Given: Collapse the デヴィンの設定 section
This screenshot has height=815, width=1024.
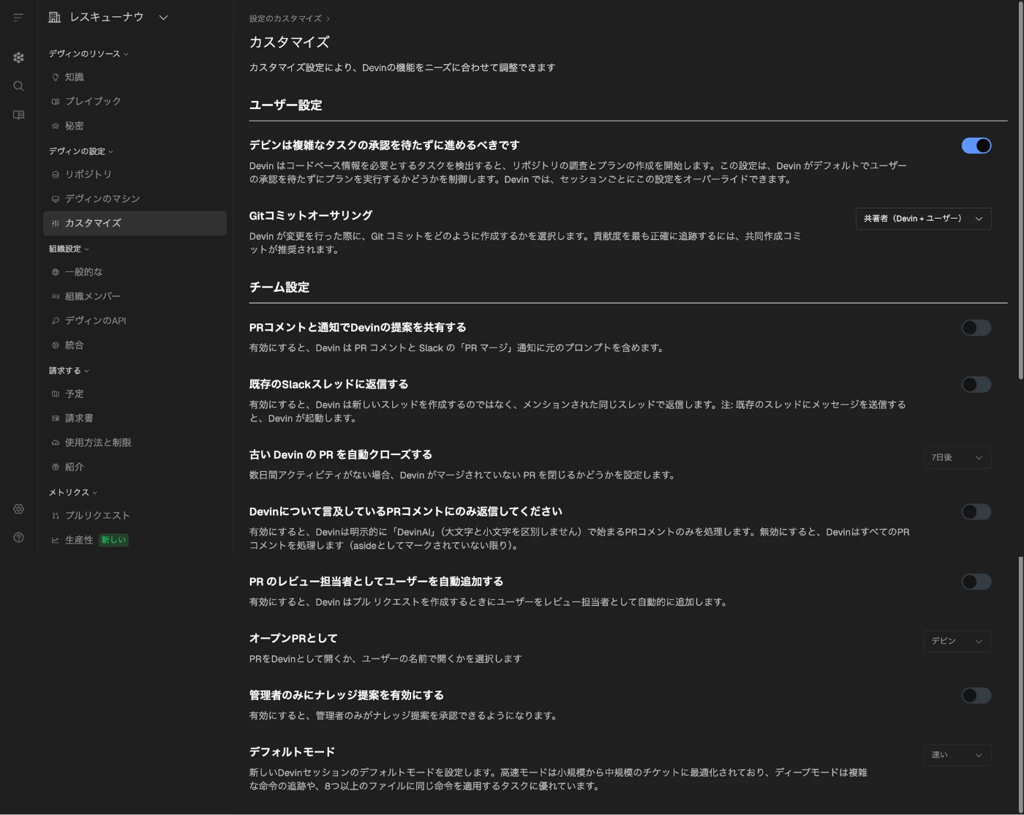Looking at the screenshot, I should coord(81,151).
